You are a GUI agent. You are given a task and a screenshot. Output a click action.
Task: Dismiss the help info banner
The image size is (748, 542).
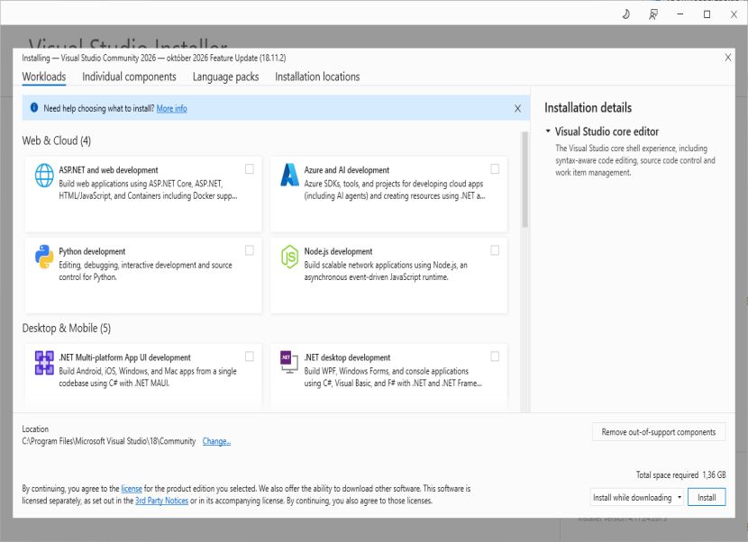517,109
